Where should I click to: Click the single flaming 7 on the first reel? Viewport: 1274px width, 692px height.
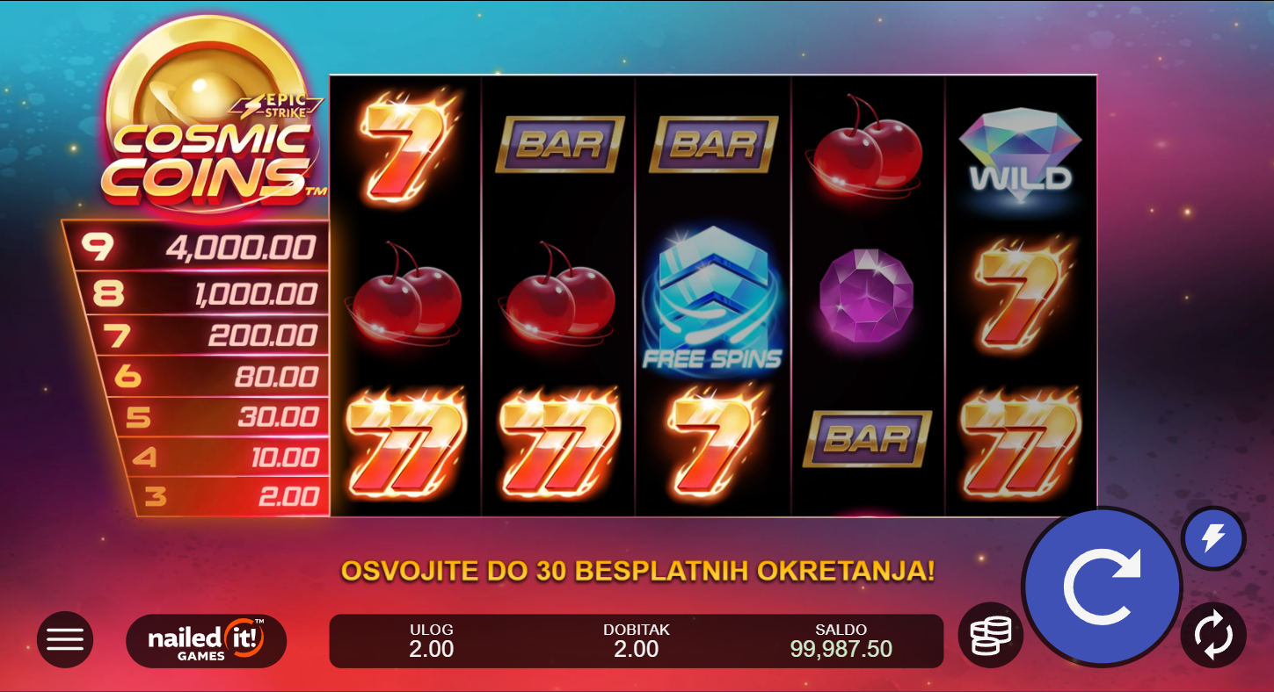[404, 147]
